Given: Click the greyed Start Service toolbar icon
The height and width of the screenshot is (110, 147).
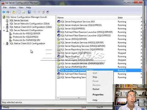Looking at the screenshot, I should pos(35,12).
